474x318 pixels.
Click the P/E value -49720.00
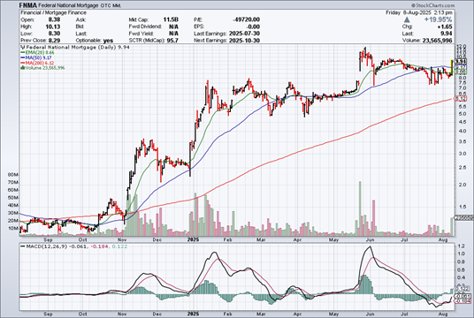point(247,19)
